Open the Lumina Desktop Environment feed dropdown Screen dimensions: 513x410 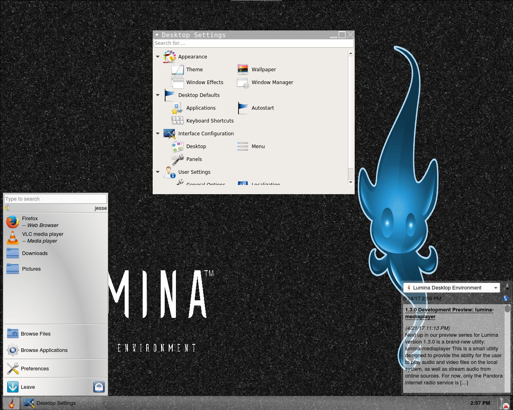click(452, 288)
